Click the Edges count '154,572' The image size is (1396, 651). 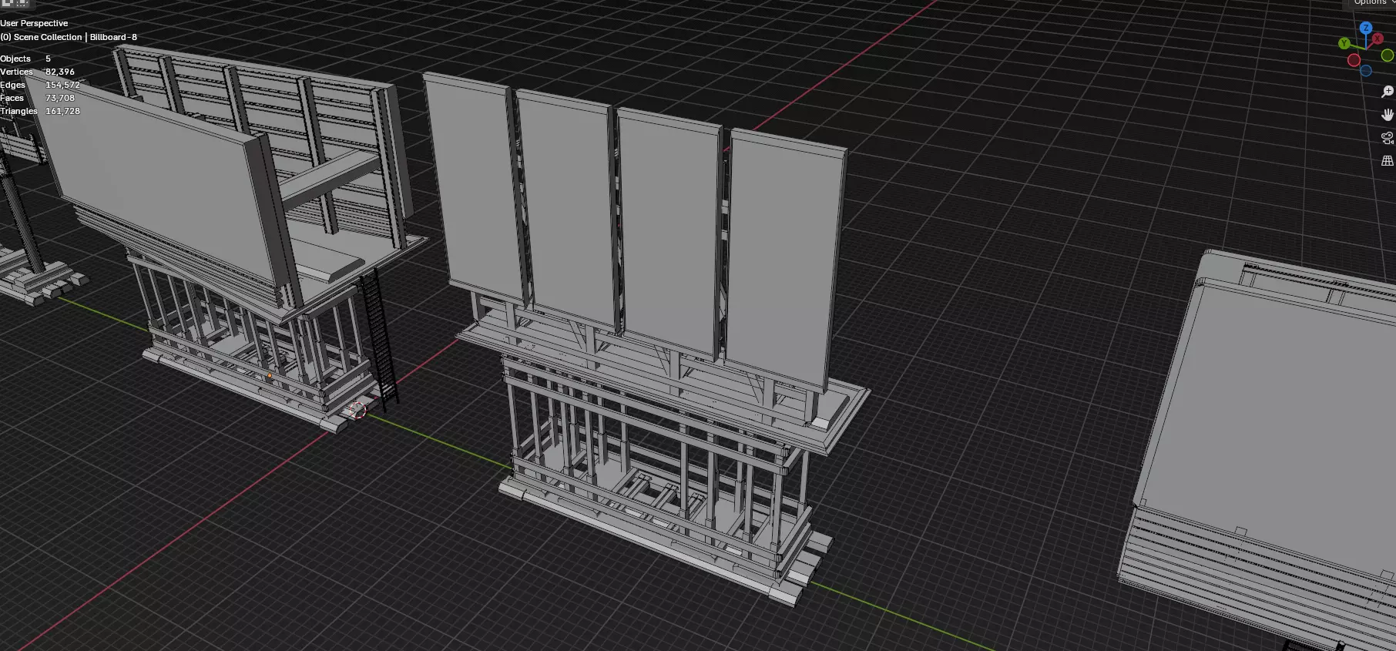[62, 85]
